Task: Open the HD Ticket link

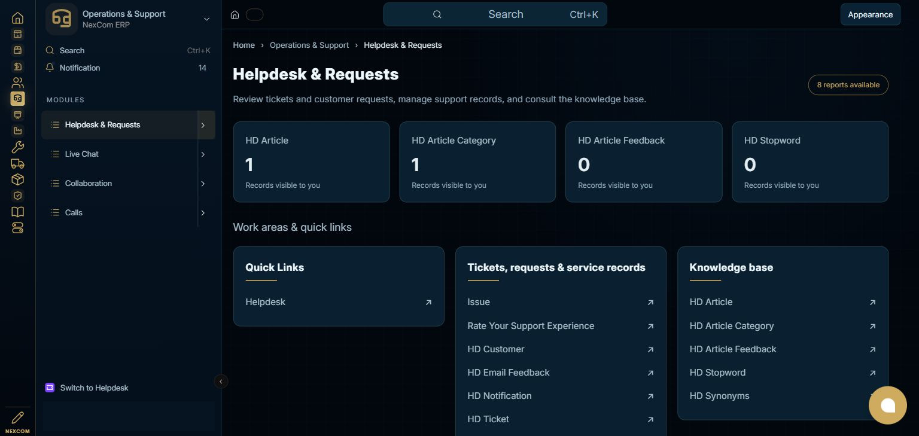Action: [488, 419]
